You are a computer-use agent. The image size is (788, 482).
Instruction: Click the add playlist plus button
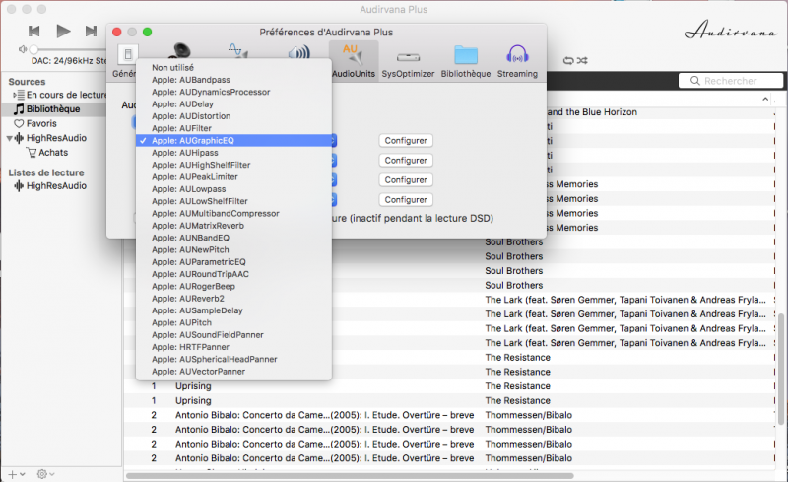tap(12, 474)
